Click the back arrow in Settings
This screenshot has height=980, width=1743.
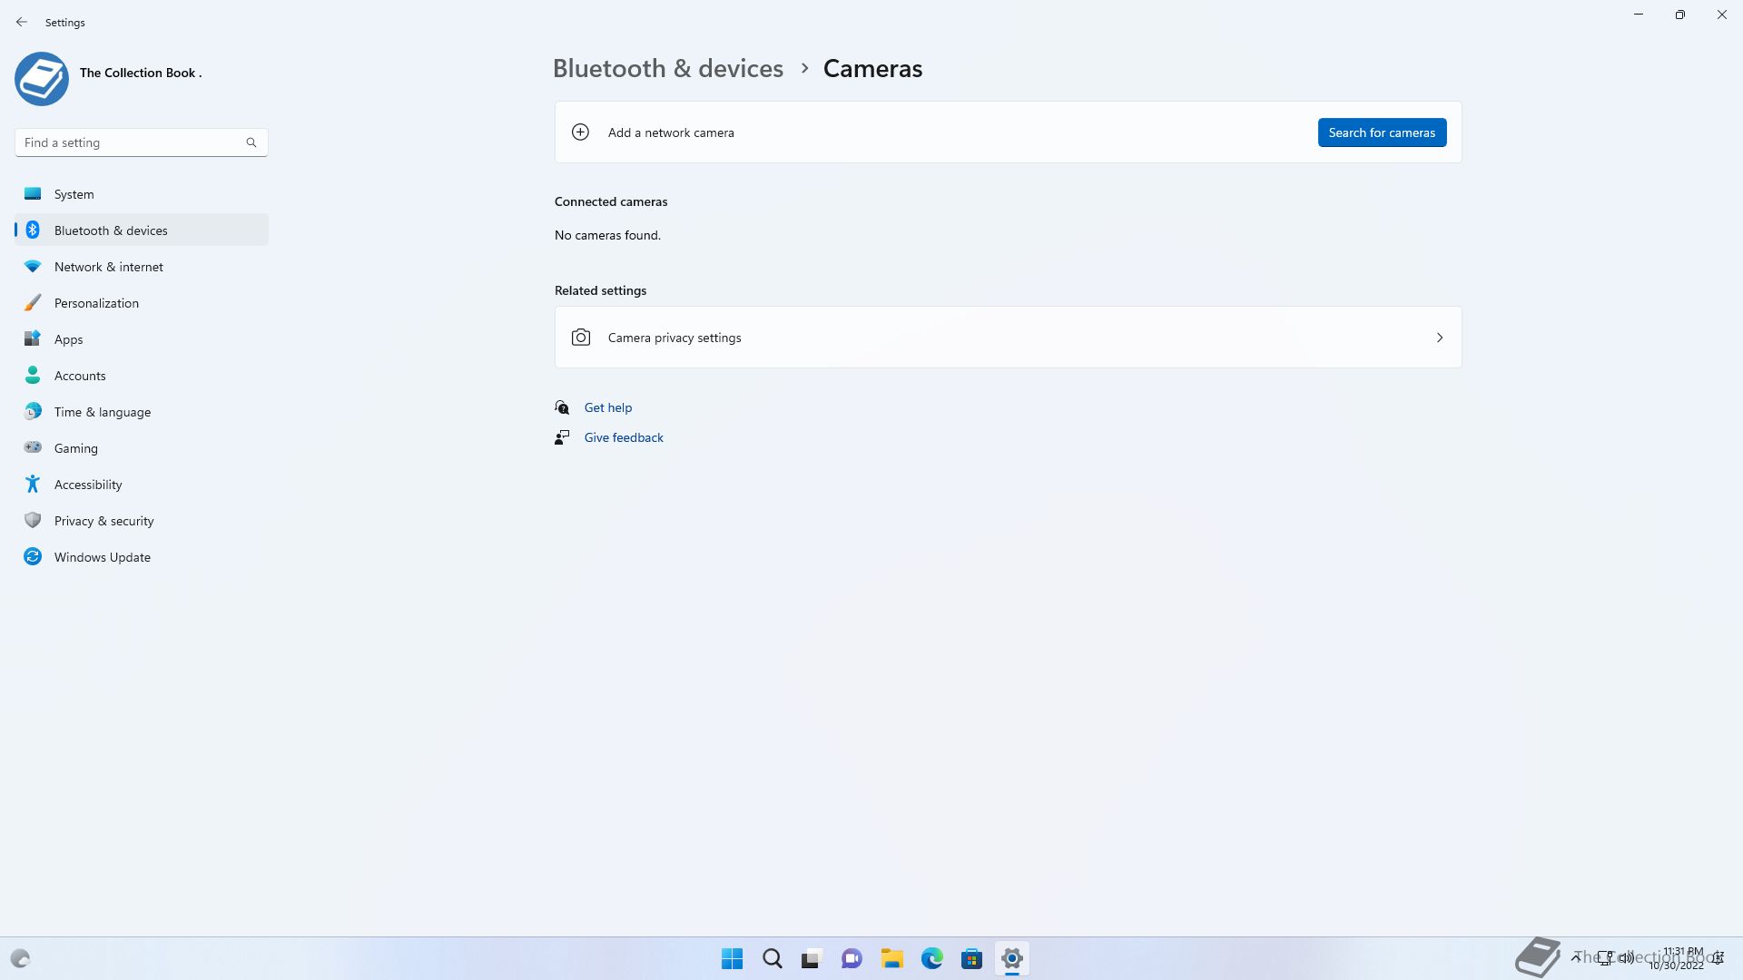tap(22, 22)
